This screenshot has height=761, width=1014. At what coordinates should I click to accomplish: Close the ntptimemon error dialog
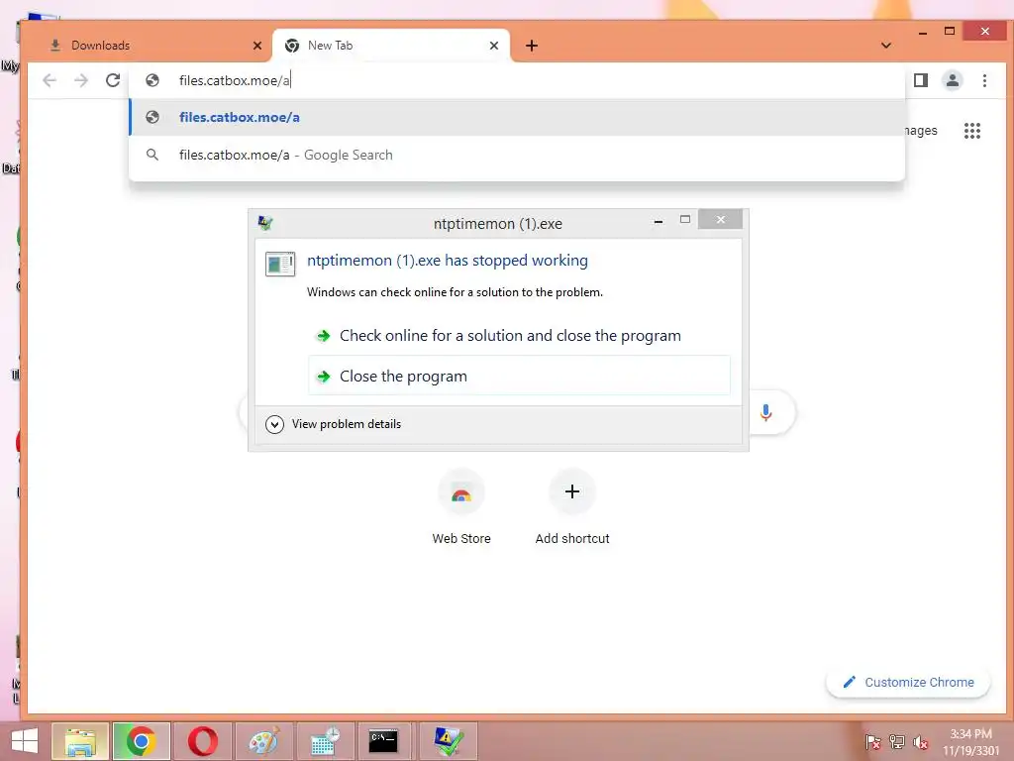721,219
